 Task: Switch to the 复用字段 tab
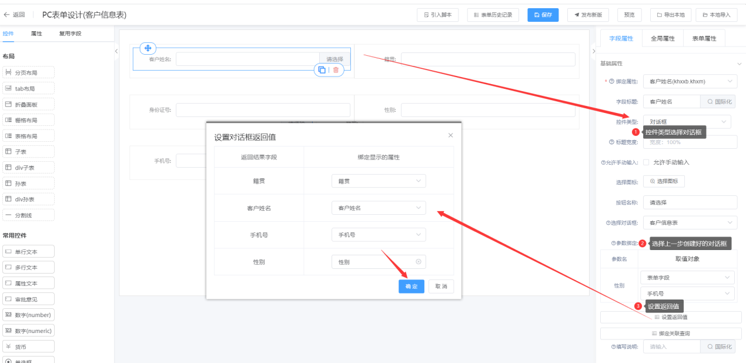70,34
